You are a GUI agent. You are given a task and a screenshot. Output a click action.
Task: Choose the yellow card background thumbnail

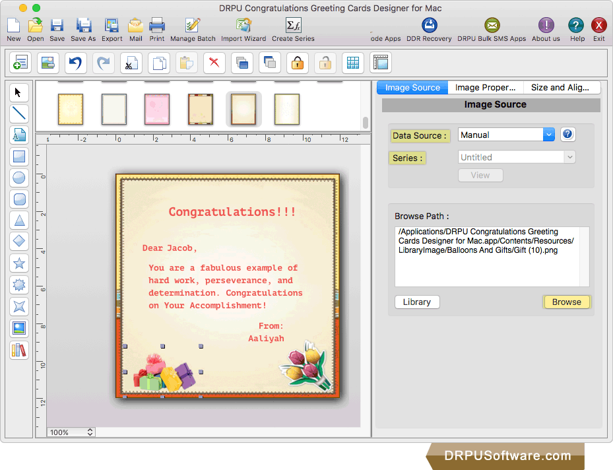point(71,110)
